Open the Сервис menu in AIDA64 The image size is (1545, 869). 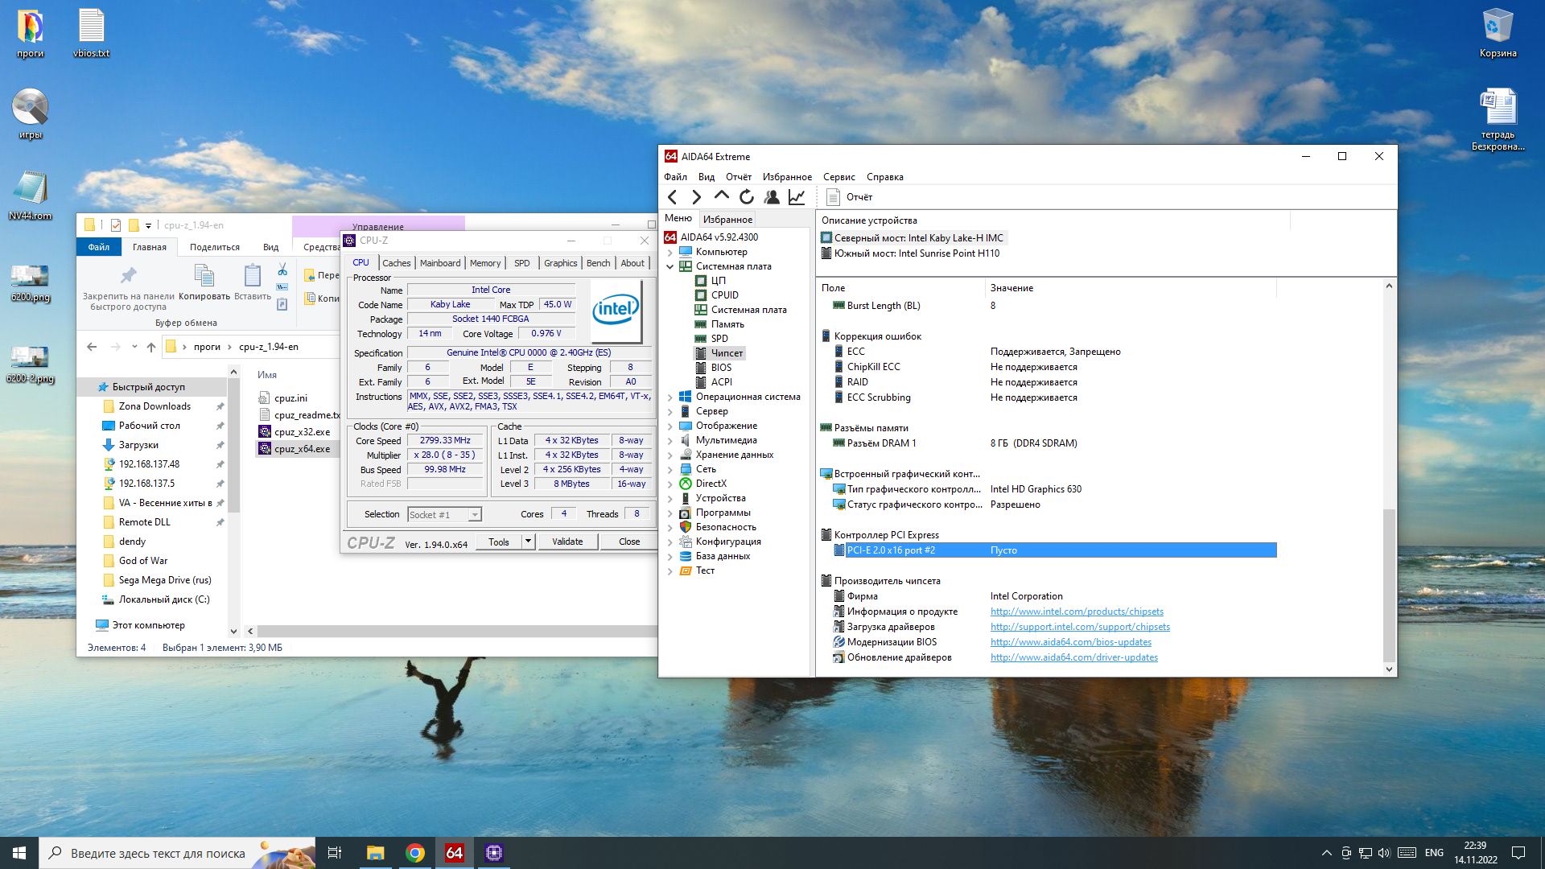[x=838, y=177]
